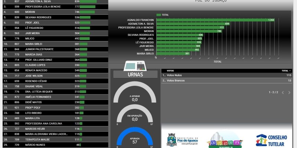The width and height of the screenshot is (297, 148).
Task: Select CLAUDIO LOPES row
Action: (55, 65)
